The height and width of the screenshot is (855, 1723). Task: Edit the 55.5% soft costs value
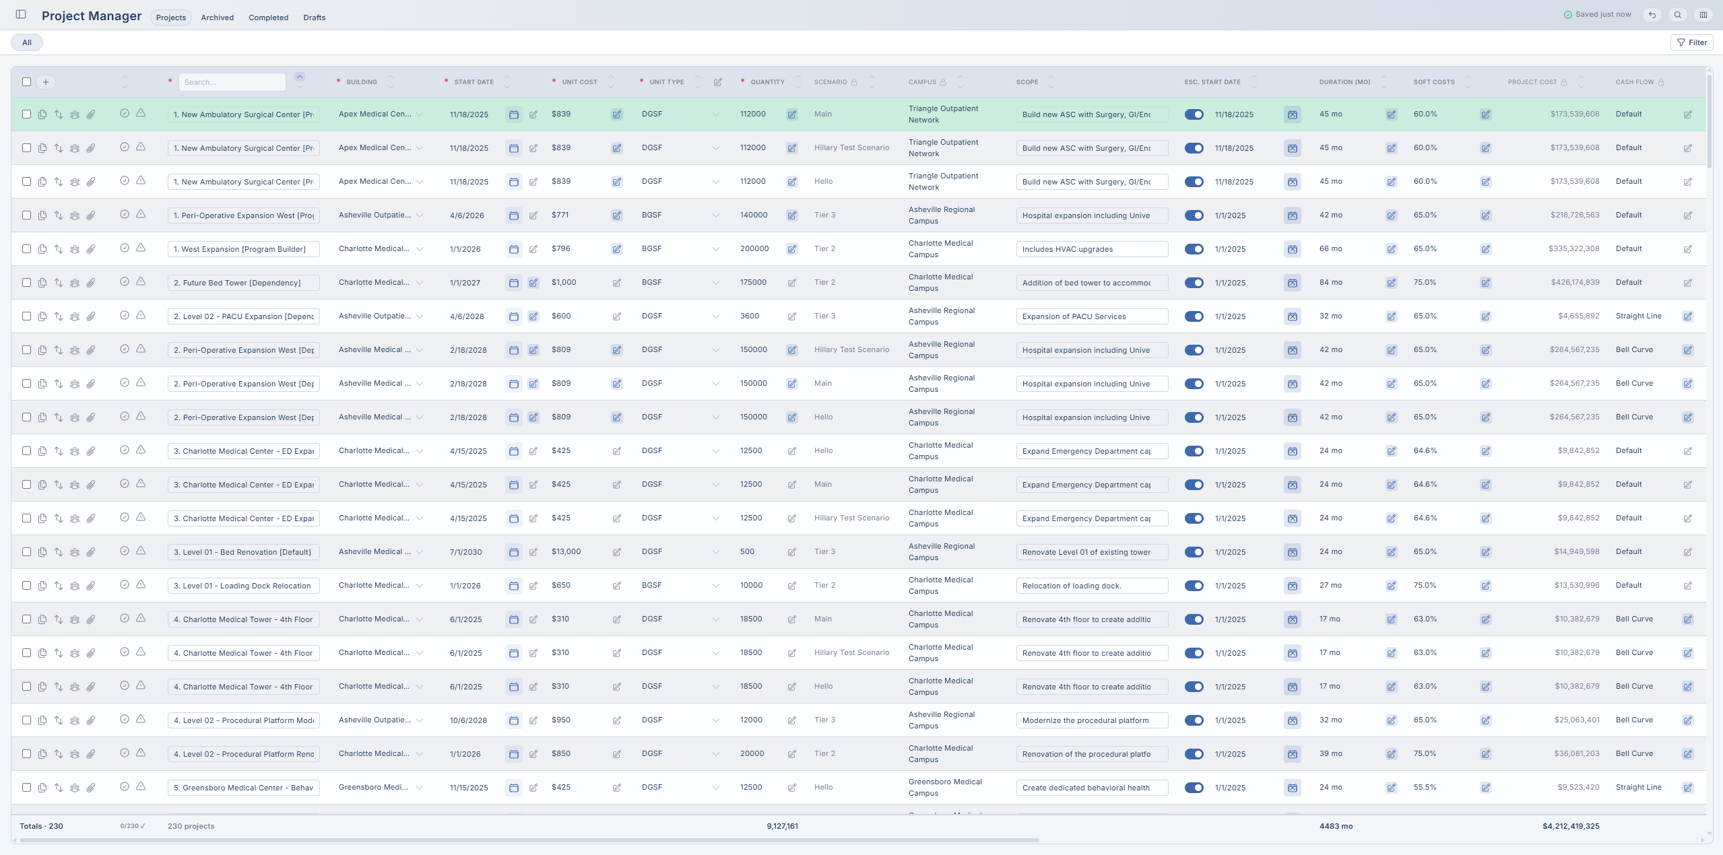1486,788
